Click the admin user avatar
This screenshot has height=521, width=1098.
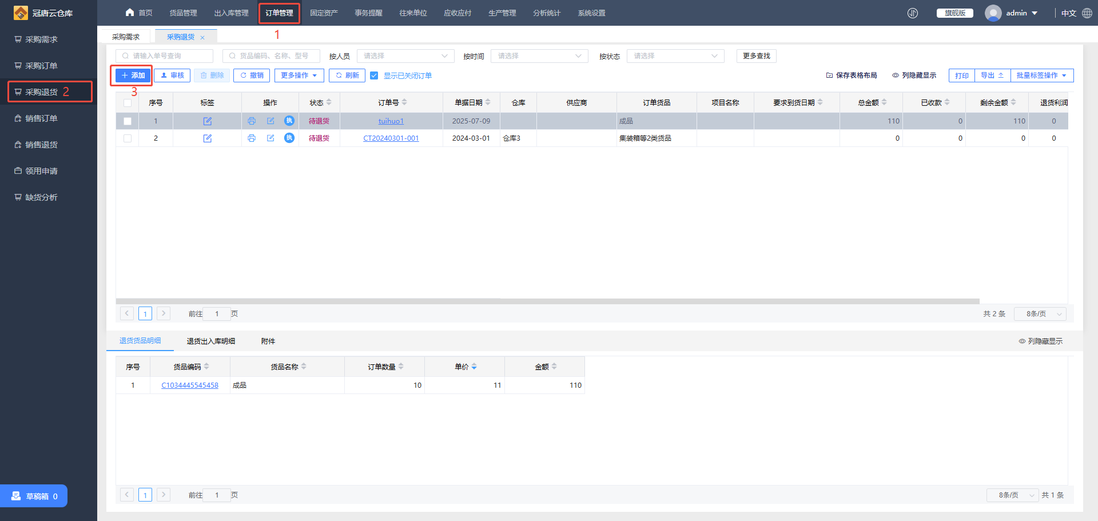993,13
